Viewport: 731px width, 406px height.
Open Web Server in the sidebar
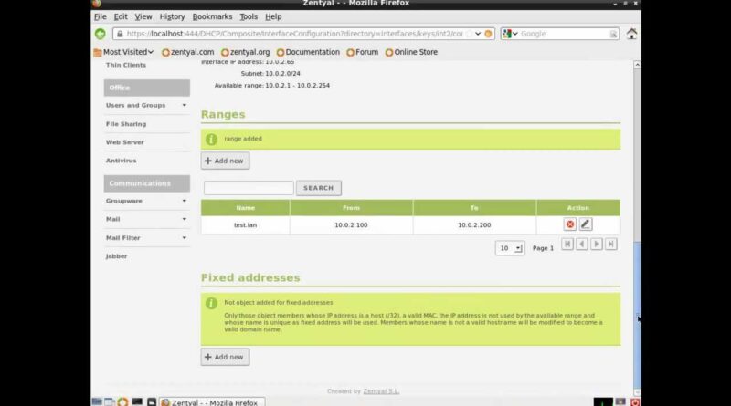(124, 142)
